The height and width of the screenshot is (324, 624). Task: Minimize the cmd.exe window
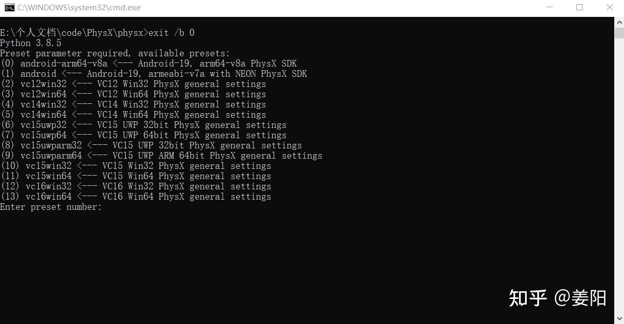[x=549, y=8]
